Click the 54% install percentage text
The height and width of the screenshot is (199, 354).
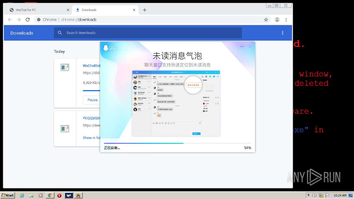point(248,148)
